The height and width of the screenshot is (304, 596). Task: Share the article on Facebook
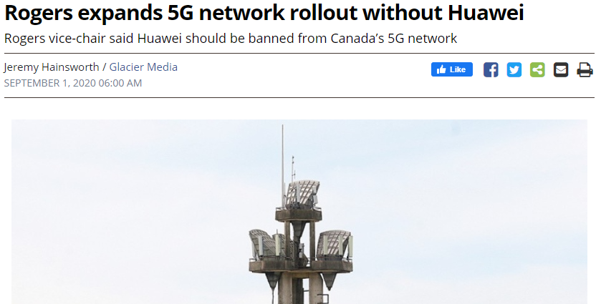click(491, 70)
